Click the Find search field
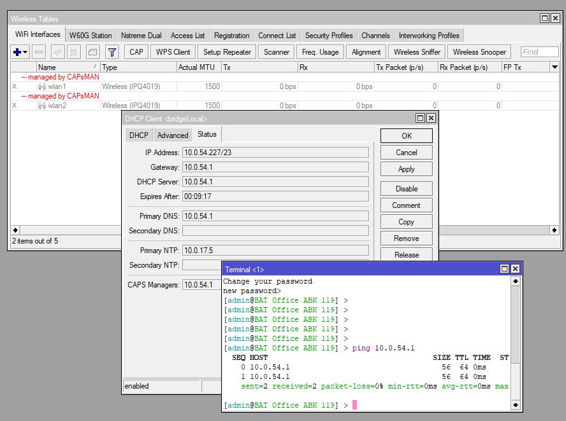This screenshot has width=566, height=421. coord(539,52)
